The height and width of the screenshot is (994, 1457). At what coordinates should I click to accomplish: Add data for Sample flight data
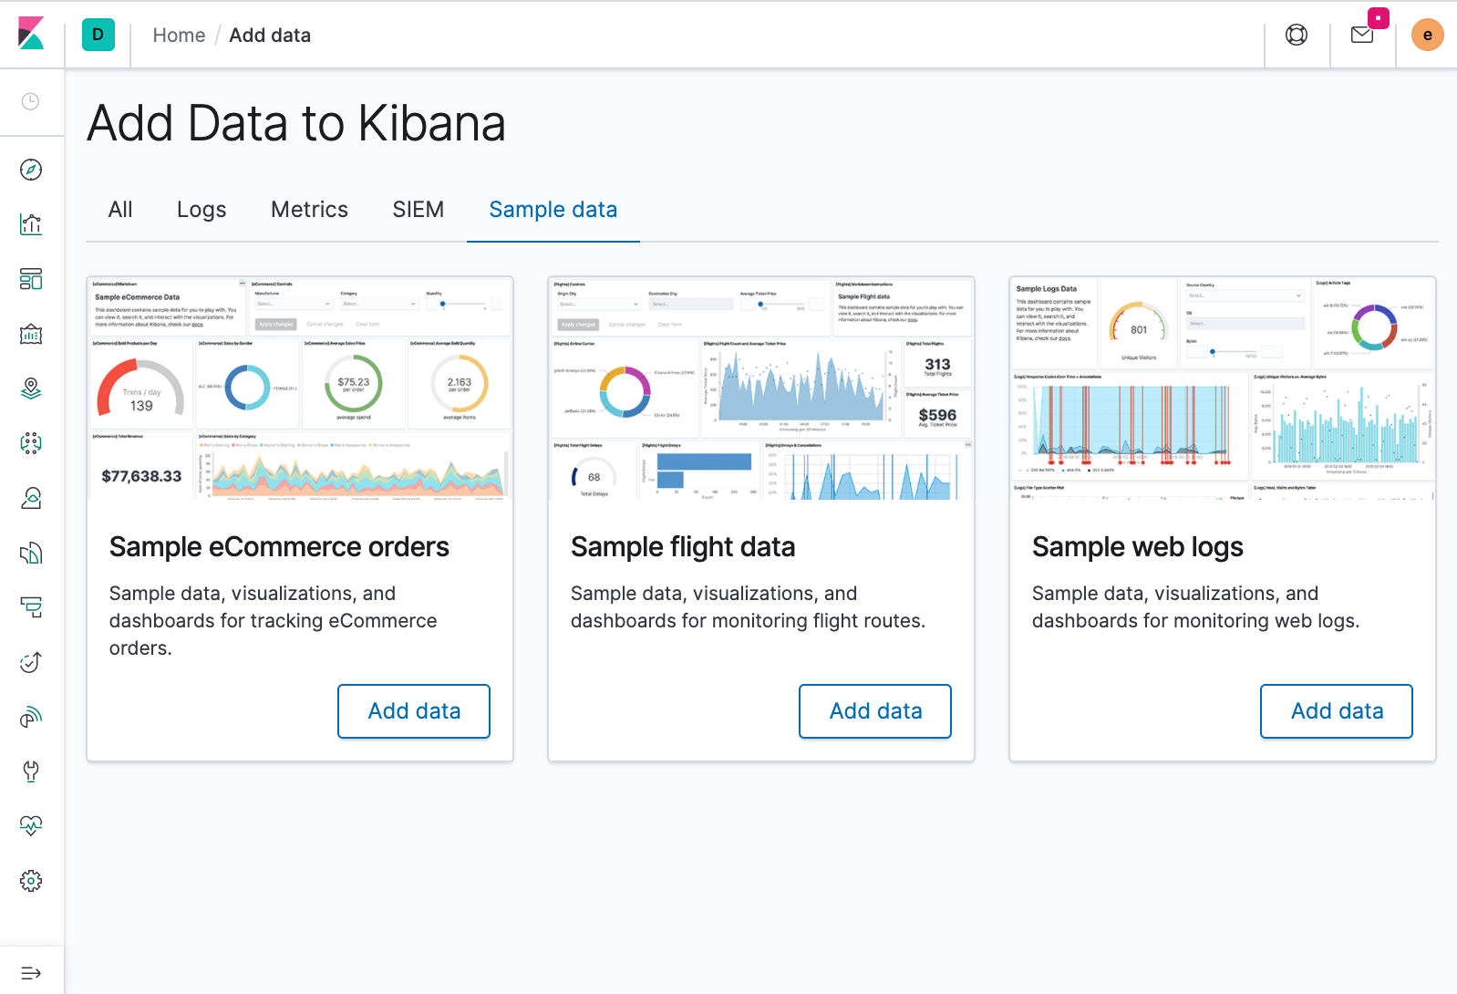pyautogui.click(x=875, y=711)
